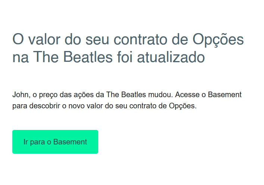Click the 'Ir para o Basement' button
The image size is (264, 185).
click(55, 142)
